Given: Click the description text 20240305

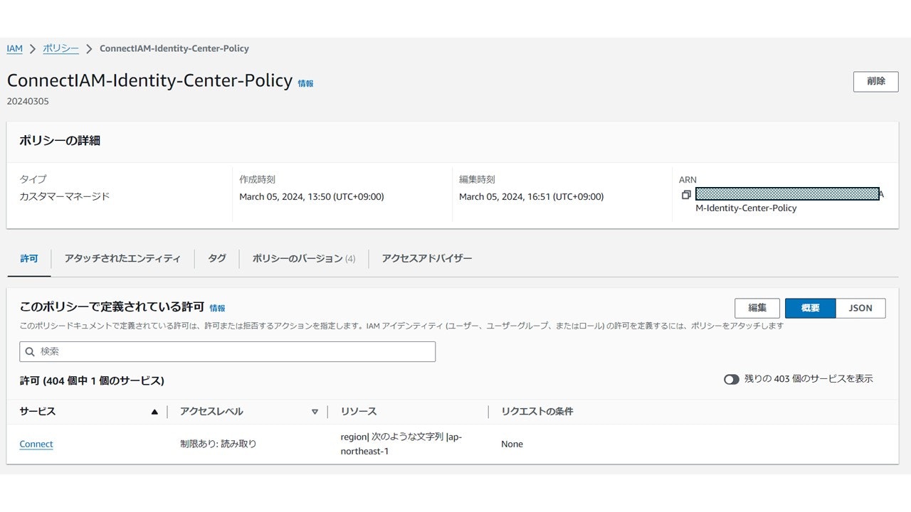Looking at the screenshot, I should [x=28, y=101].
